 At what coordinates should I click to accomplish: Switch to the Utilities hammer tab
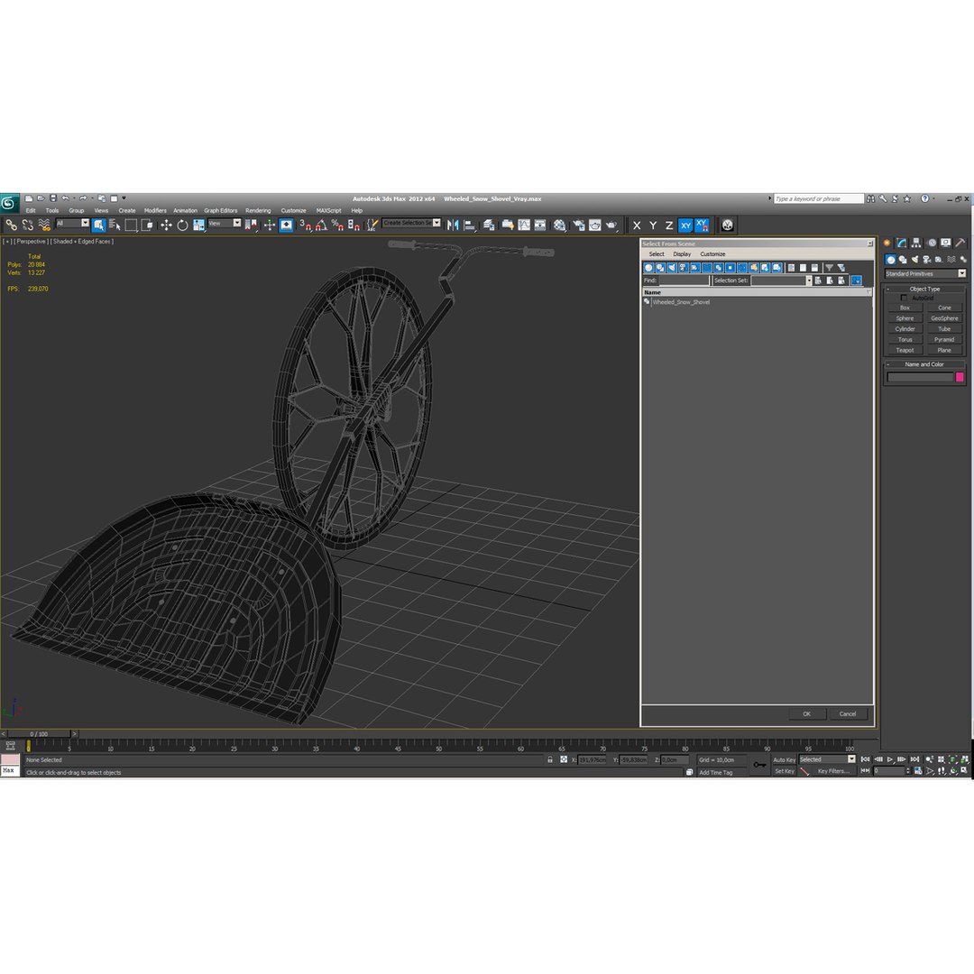(960, 243)
